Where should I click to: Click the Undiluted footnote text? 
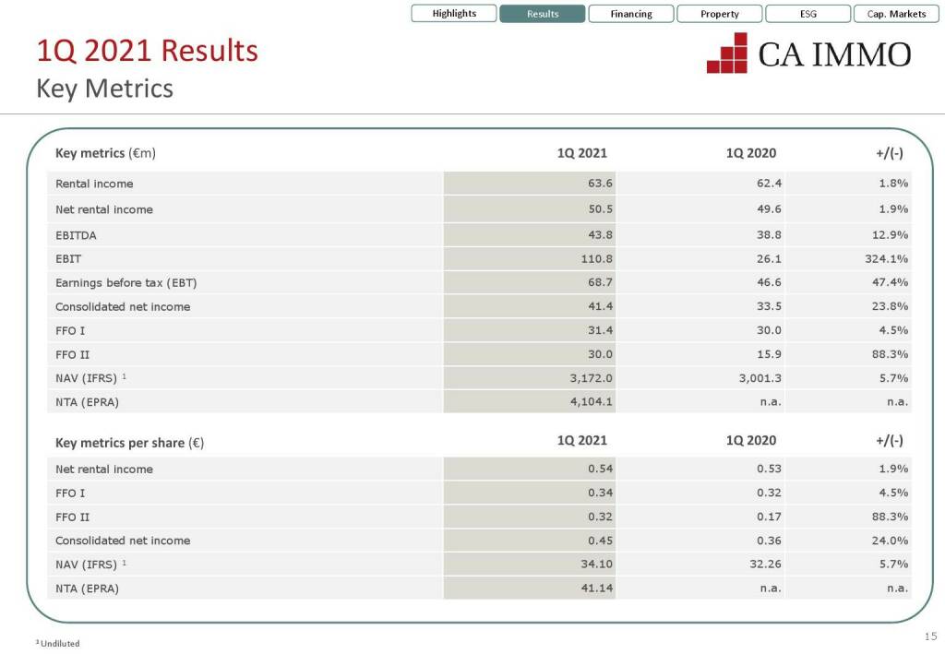[x=59, y=644]
